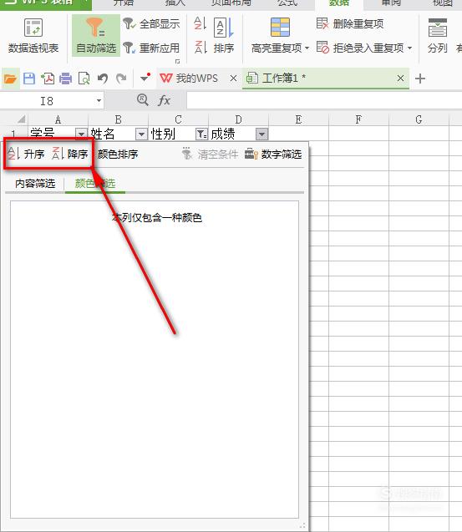Click 删除重复项 remove duplicates
Image resolution: width=462 pixels, height=532 pixels.
(x=350, y=23)
